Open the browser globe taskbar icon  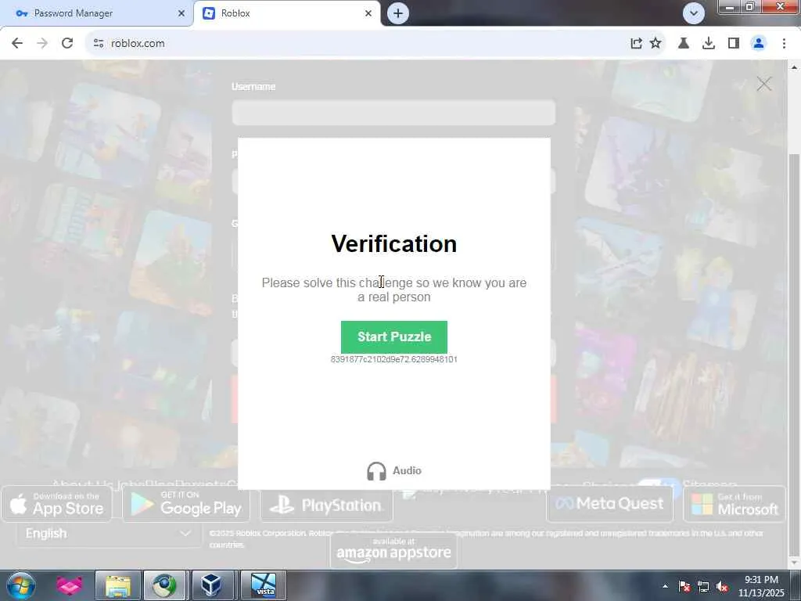coord(164,585)
